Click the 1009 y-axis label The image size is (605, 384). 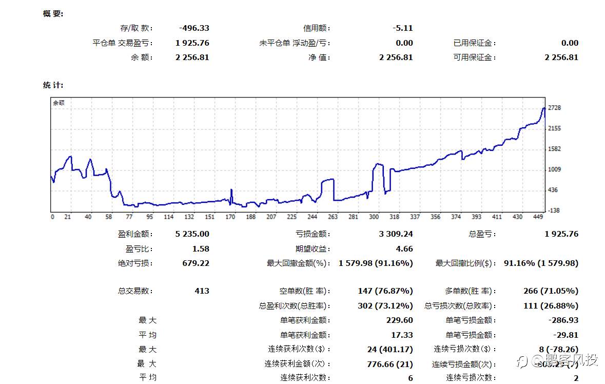point(554,169)
